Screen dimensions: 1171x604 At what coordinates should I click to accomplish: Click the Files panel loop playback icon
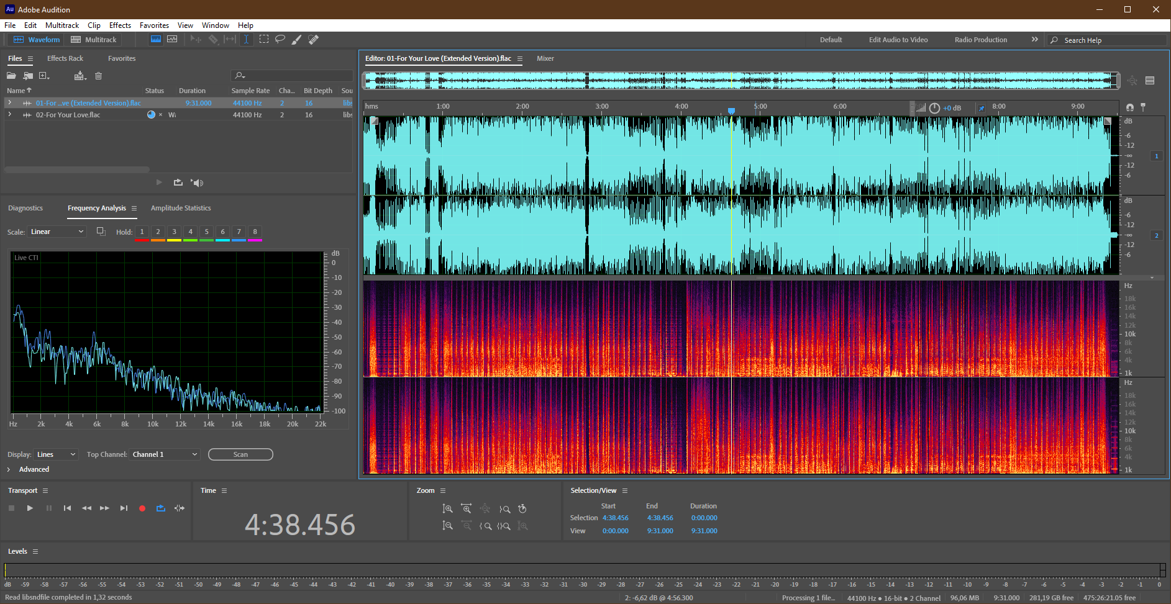(x=178, y=182)
